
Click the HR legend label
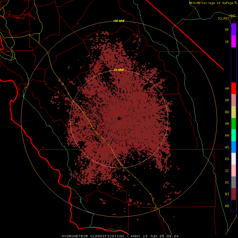pyautogui.click(x=227, y=124)
